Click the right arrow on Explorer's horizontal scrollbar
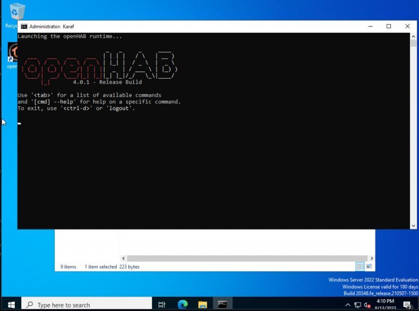 372,259
